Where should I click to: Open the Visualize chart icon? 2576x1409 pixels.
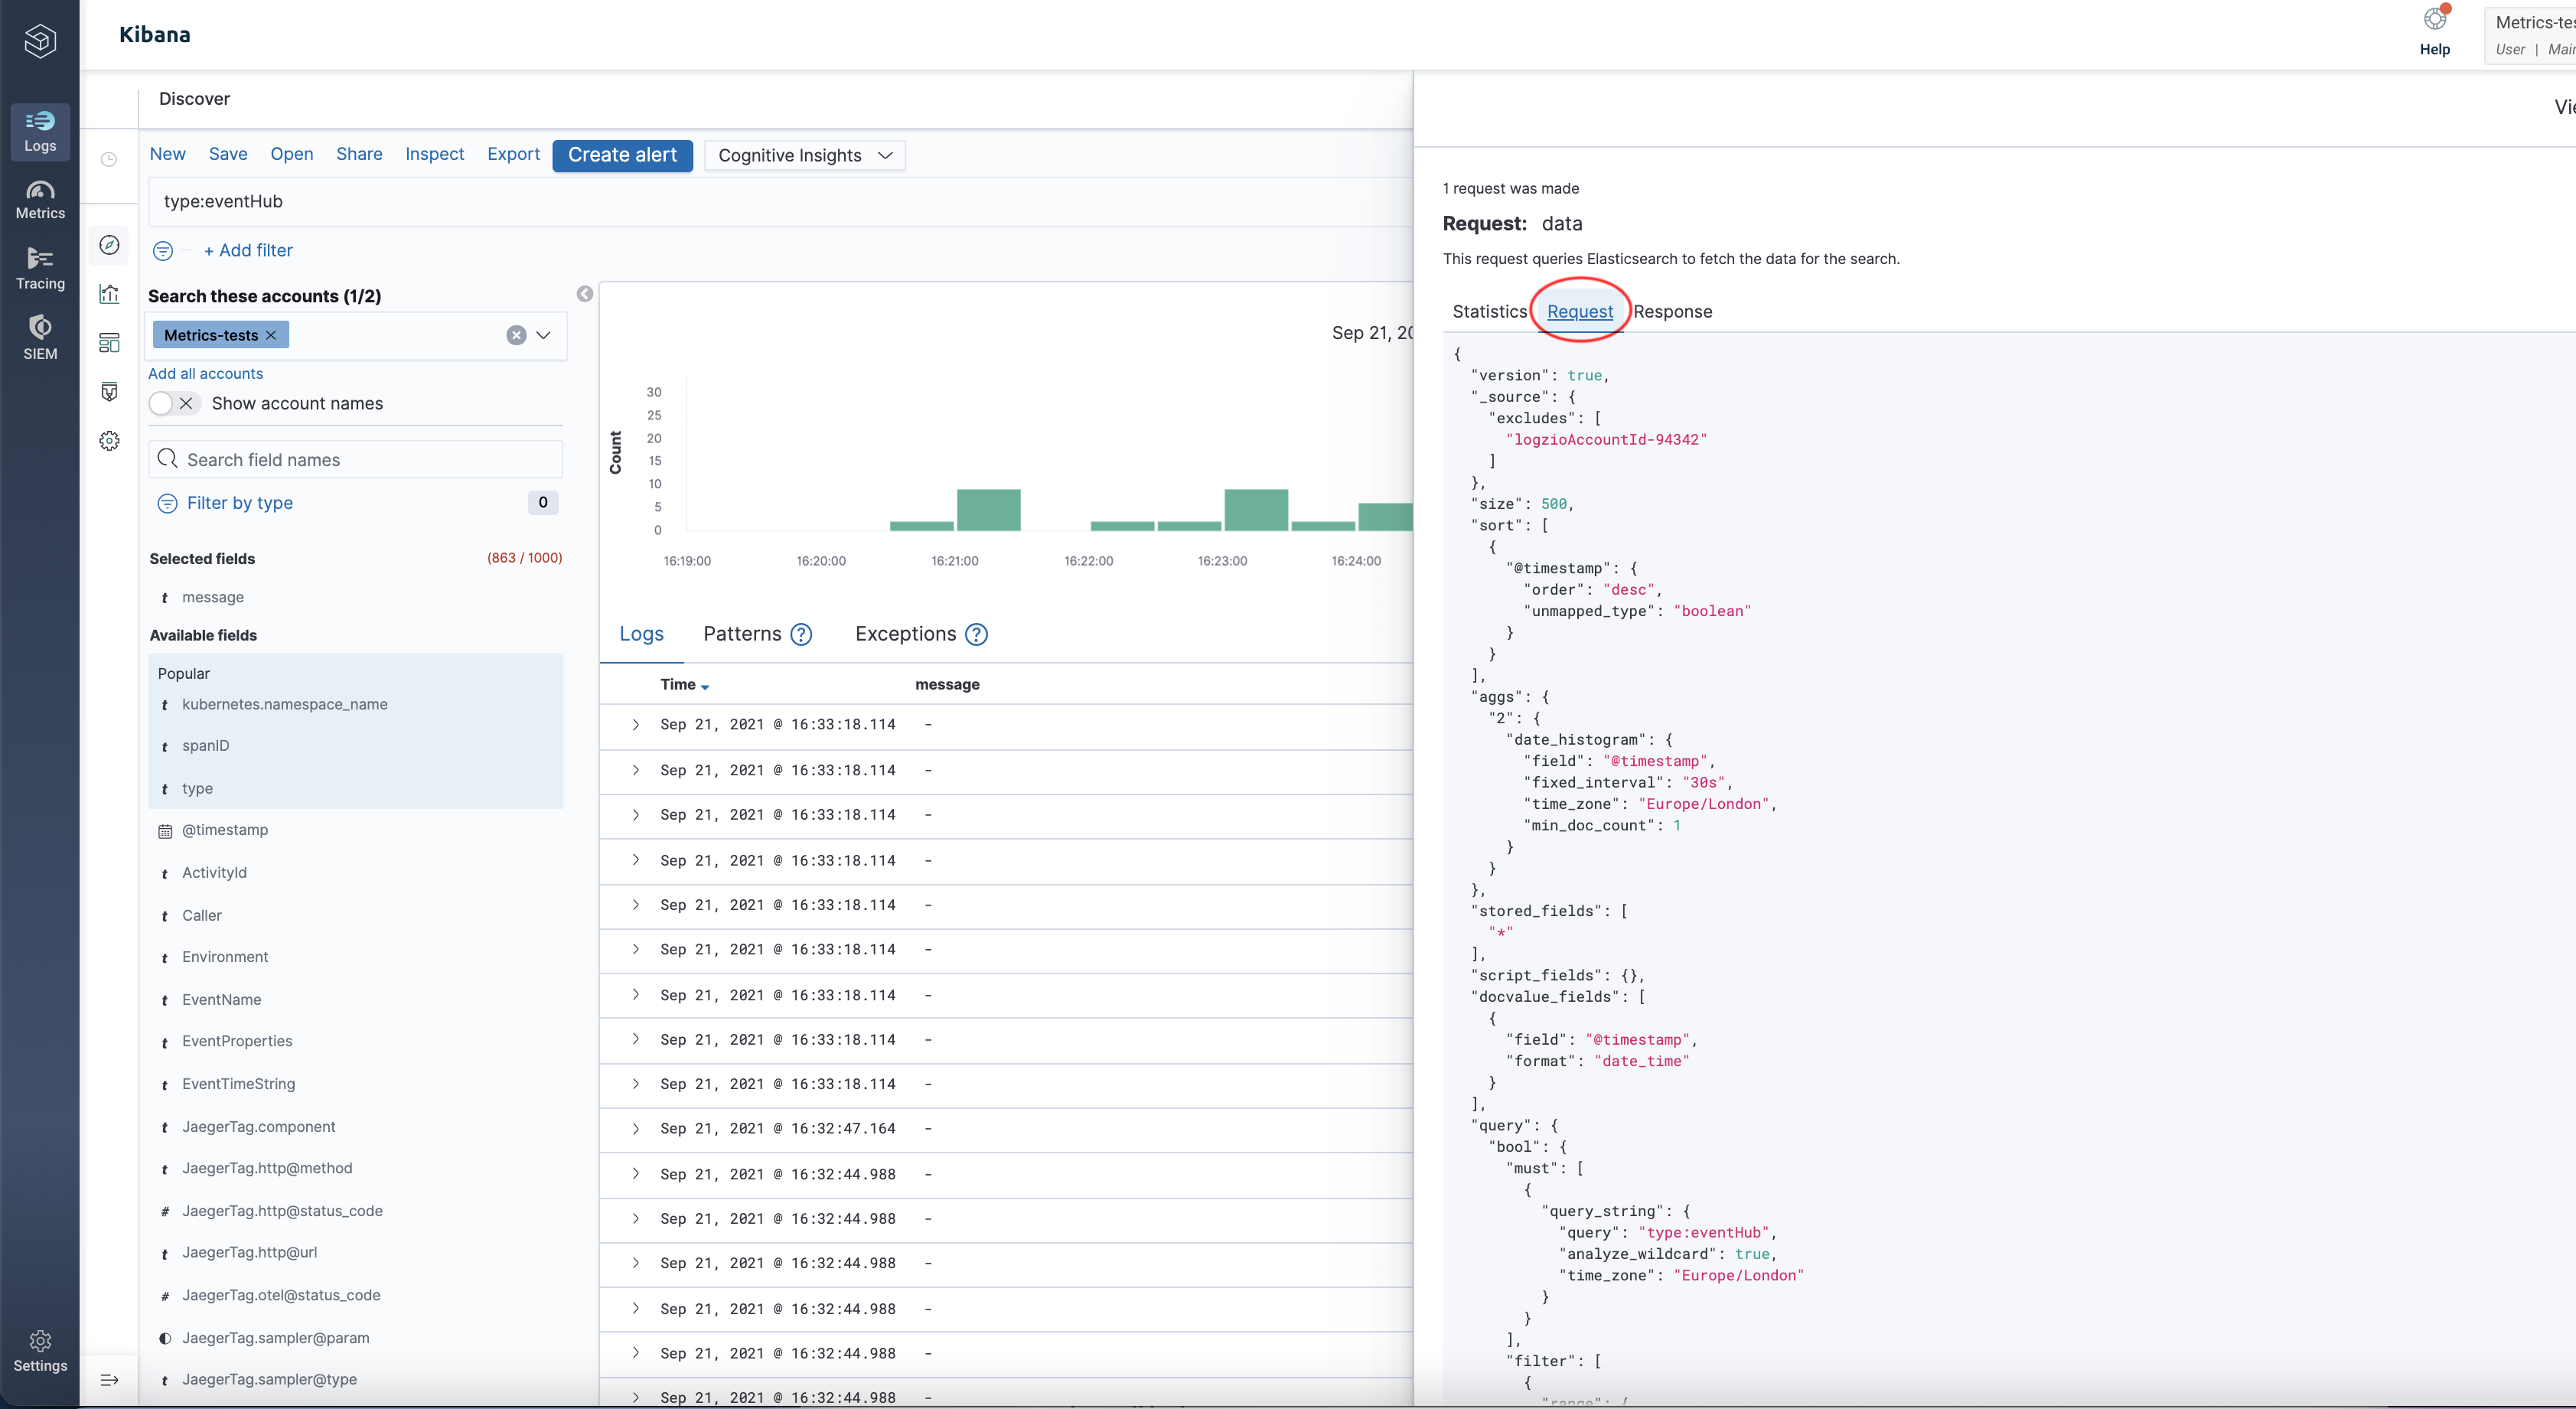110,294
